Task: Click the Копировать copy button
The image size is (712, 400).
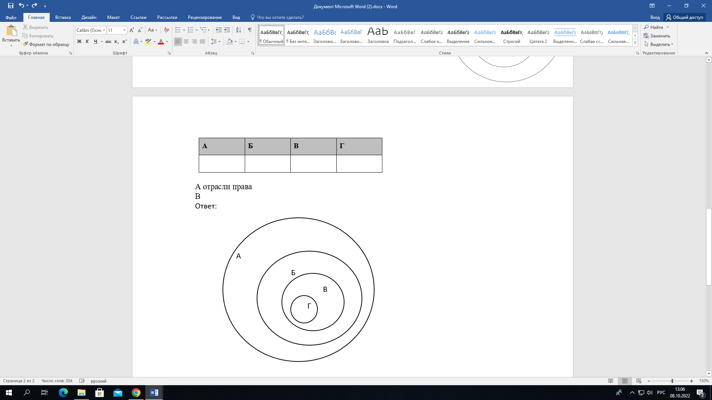Action: [x=38, y=36]
